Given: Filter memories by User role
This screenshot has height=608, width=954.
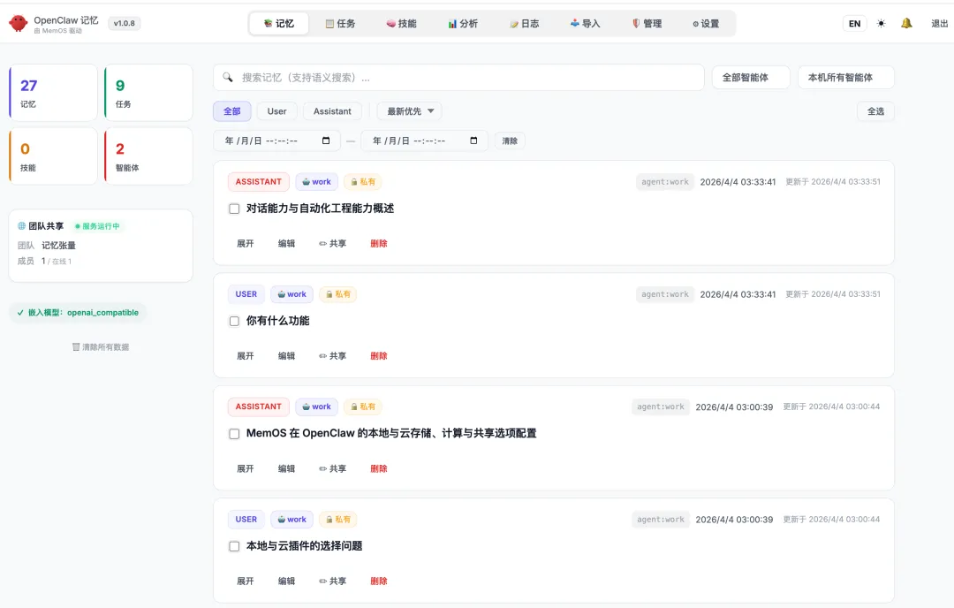Looking at the screenshot, I should (276, 111).
